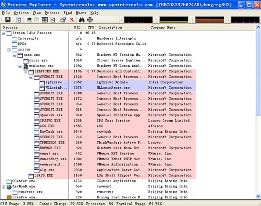Click the CPU Usage status bar entry
Screen dimensions: 261x206
point(17,204)
